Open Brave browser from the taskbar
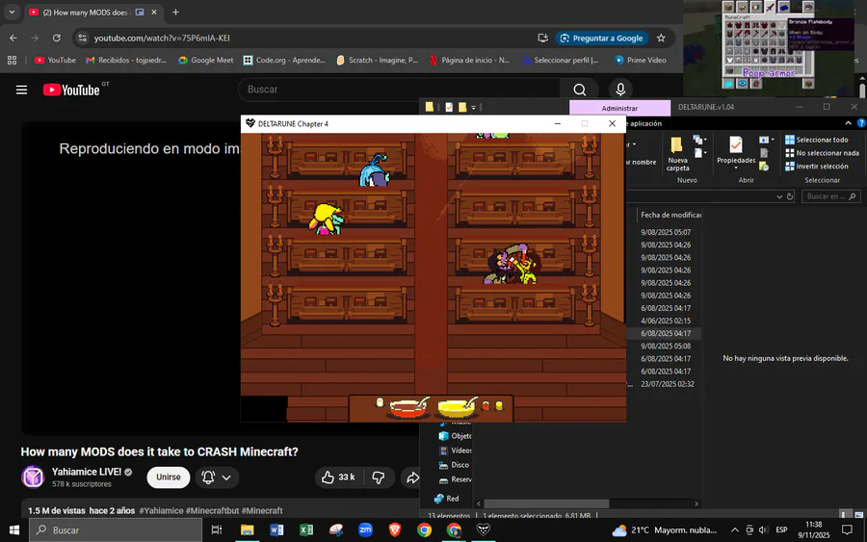 point(395,529)
